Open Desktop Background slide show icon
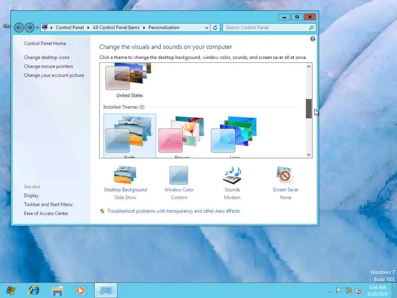Image resolution: width=397 pixels, height=298 pixels. click(126, 175)
